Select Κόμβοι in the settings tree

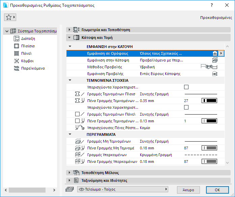click(x=27, y=61)
